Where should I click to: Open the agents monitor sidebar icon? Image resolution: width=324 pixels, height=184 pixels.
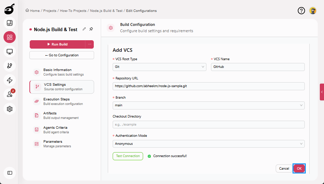point(9,51)
